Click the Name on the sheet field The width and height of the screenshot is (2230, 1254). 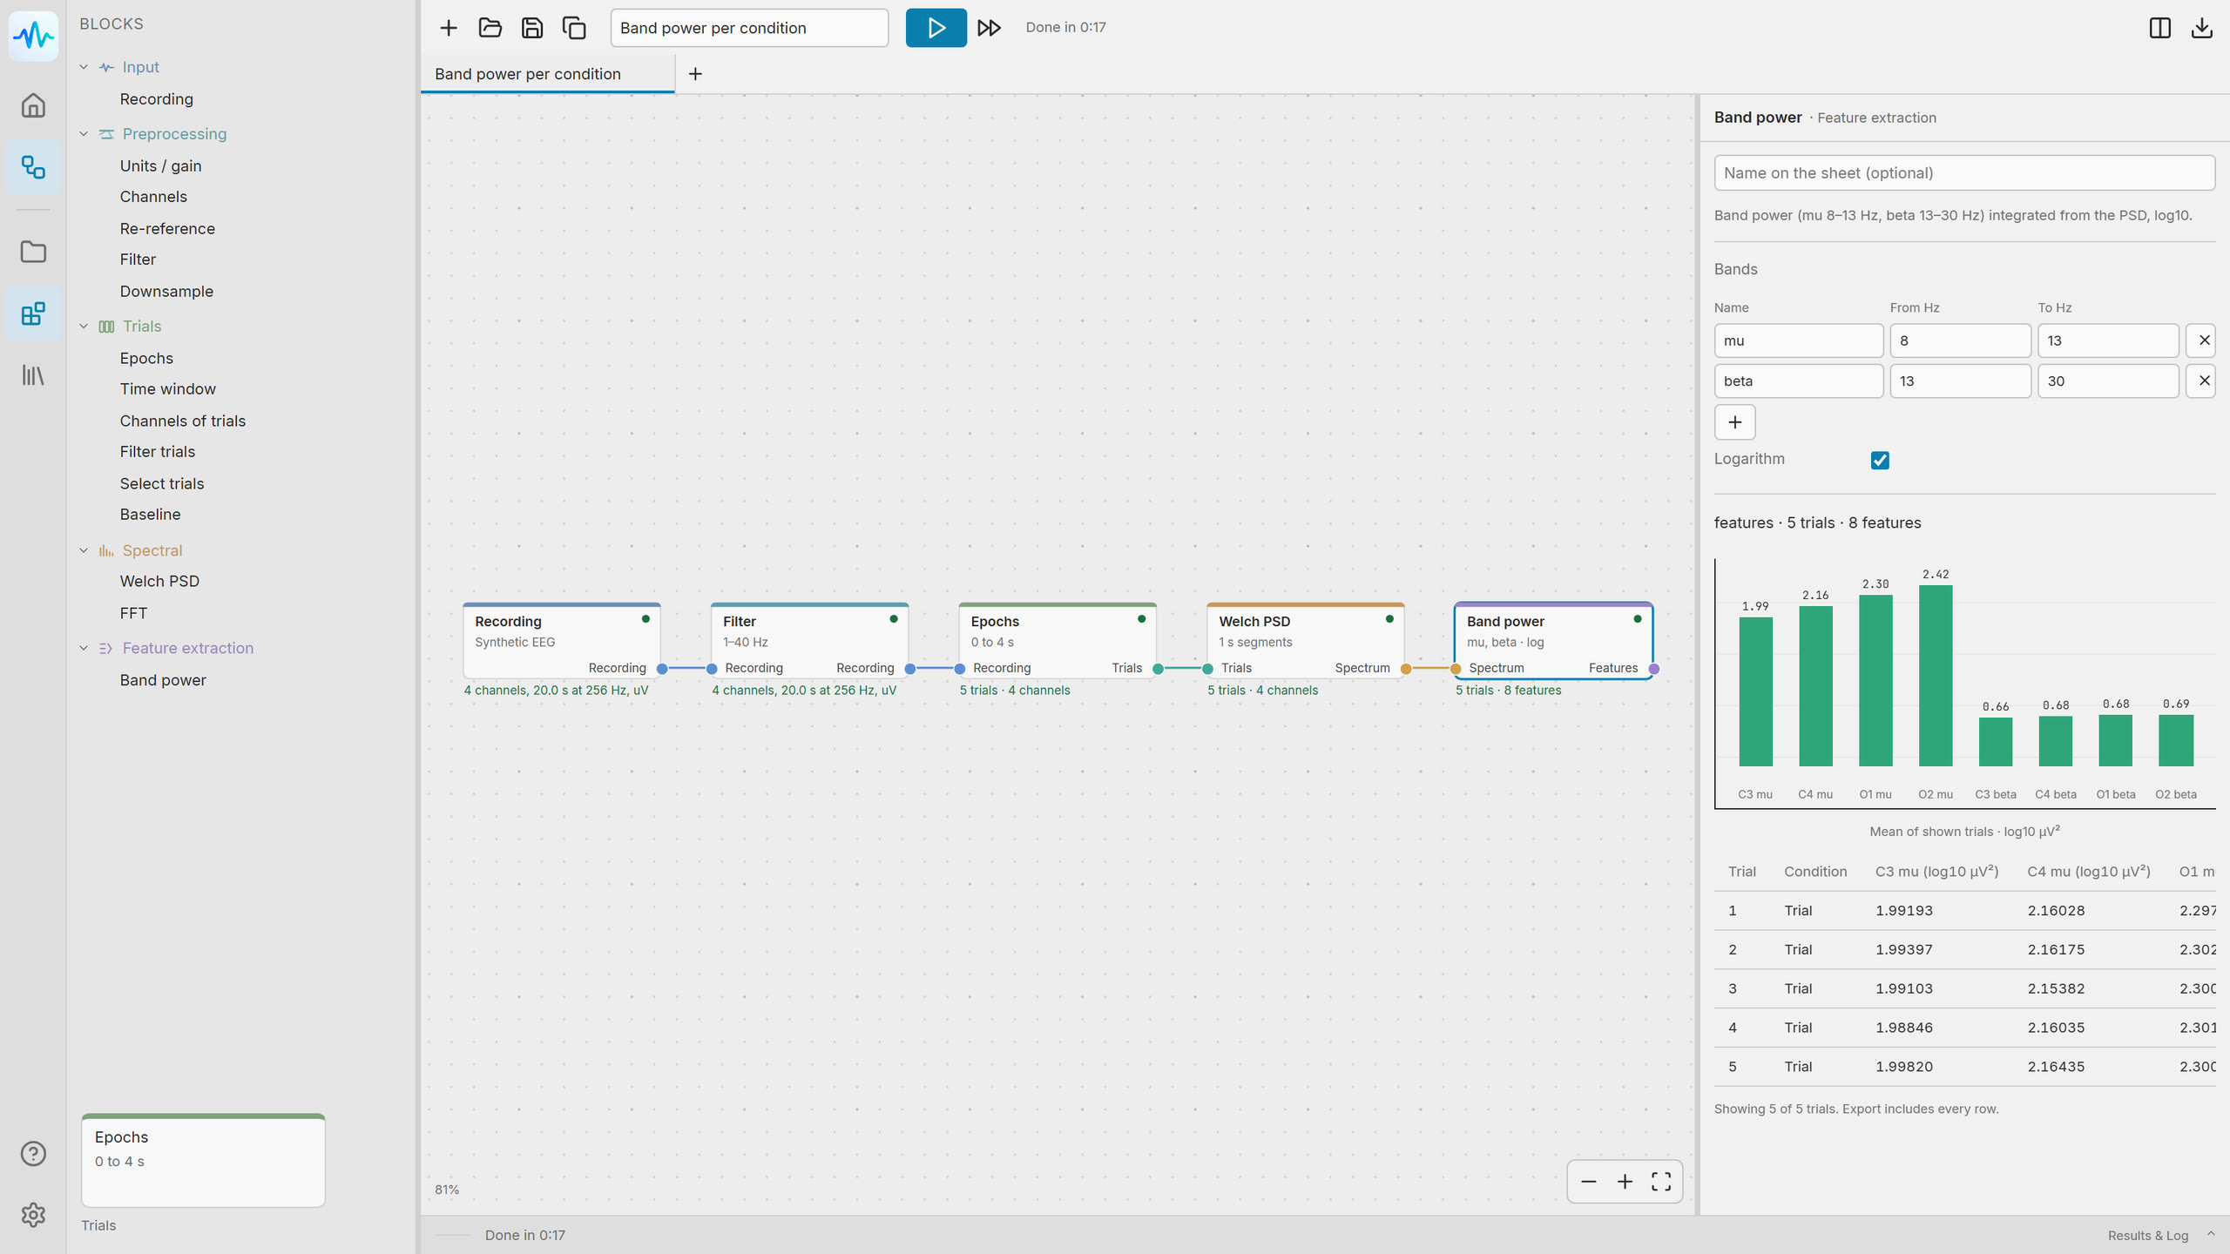click(x=1964, y=172)
